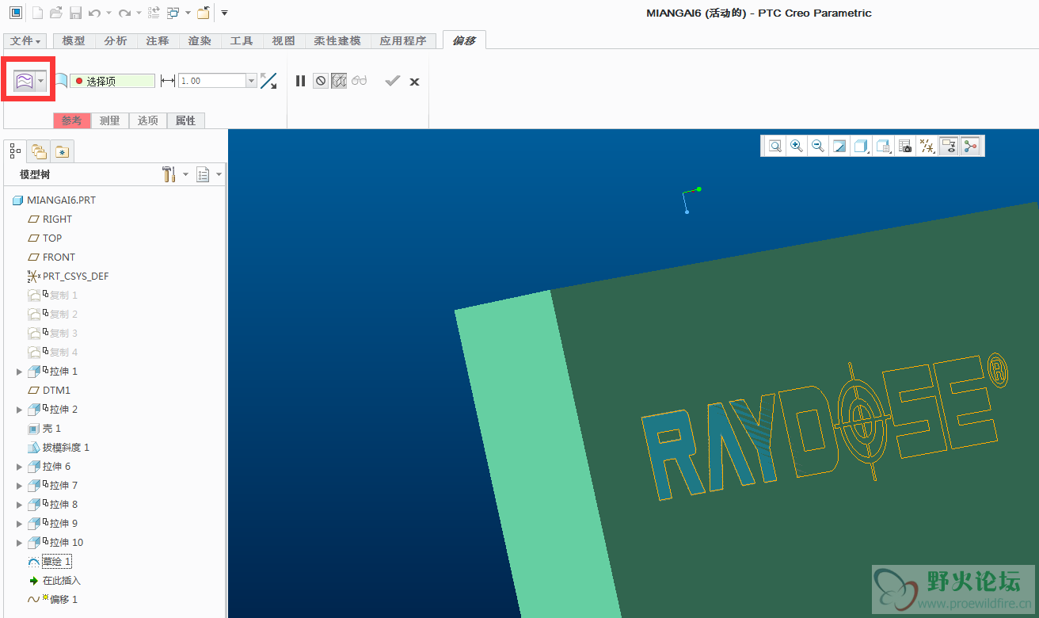The width and height of the screenshot is (1039, 618).
Task: Undo the last action
Action: point(95,13)
